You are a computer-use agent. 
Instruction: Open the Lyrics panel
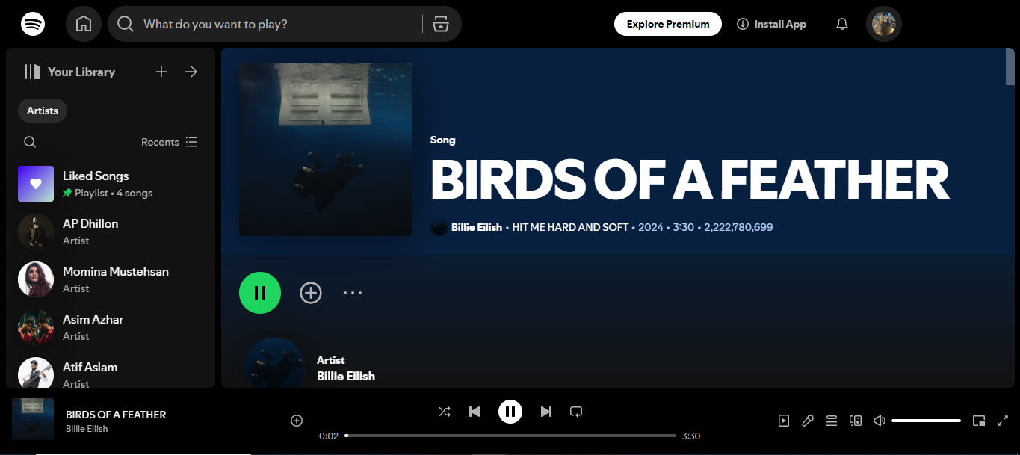(x=808, y=420)
